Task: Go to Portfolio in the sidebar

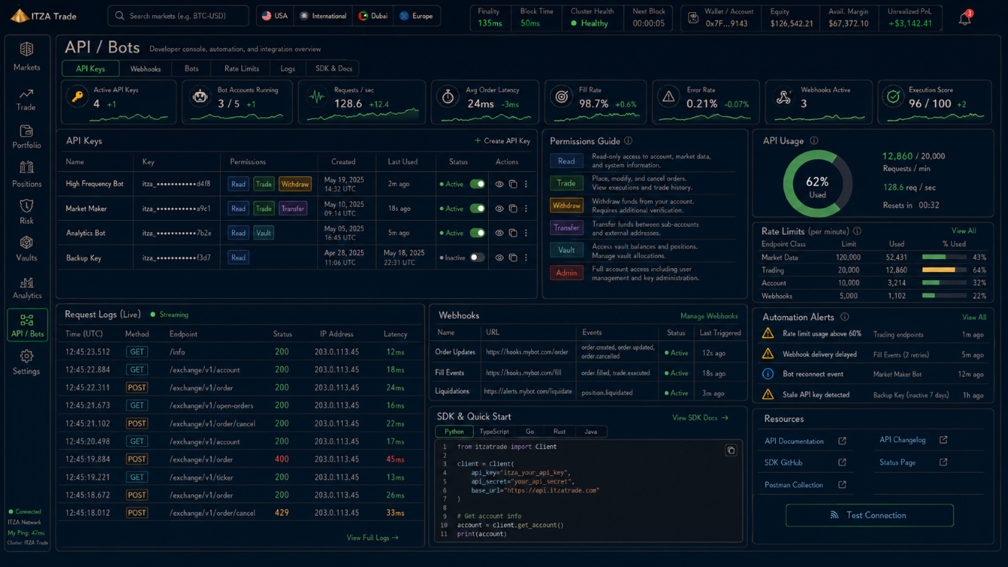Action: [x=26, y=136]
